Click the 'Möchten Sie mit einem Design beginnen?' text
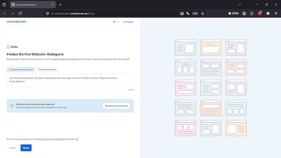281x158 pixels. 35,104
